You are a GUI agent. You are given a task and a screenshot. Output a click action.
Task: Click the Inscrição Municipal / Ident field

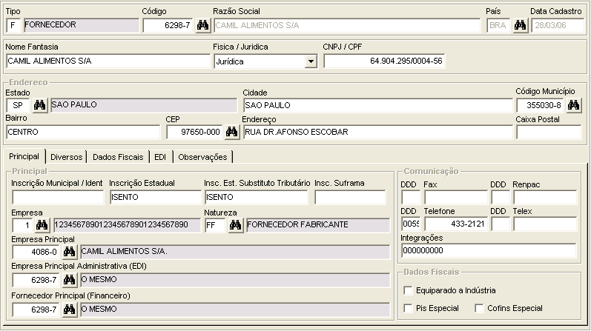(58, 197)
